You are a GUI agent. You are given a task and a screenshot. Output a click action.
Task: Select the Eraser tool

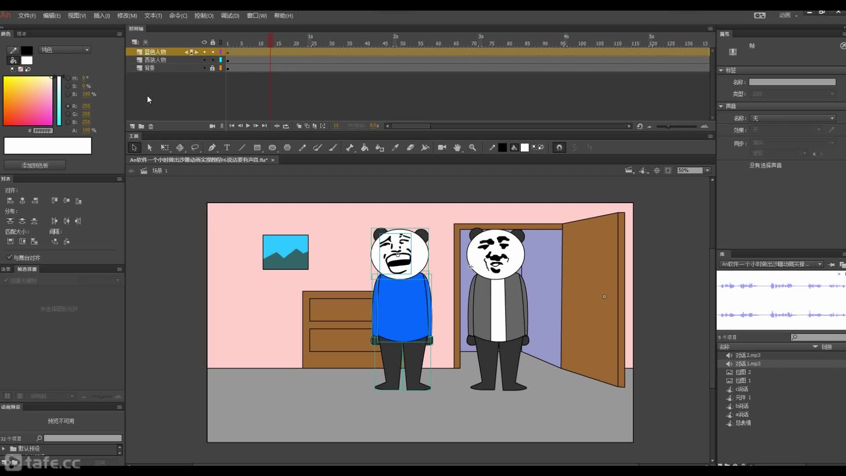coord(410,148)
